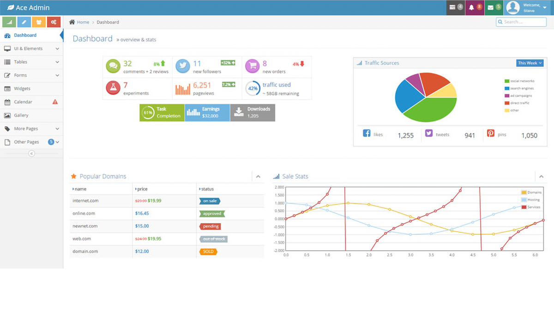
Task: Click the Facebook likes icon
Action: tap(367, 133)
